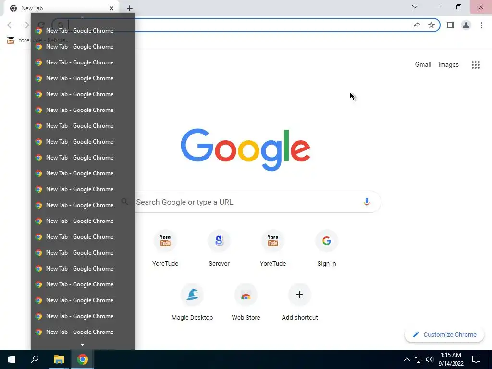Open taskbar search magnifier

pos(35,359)
